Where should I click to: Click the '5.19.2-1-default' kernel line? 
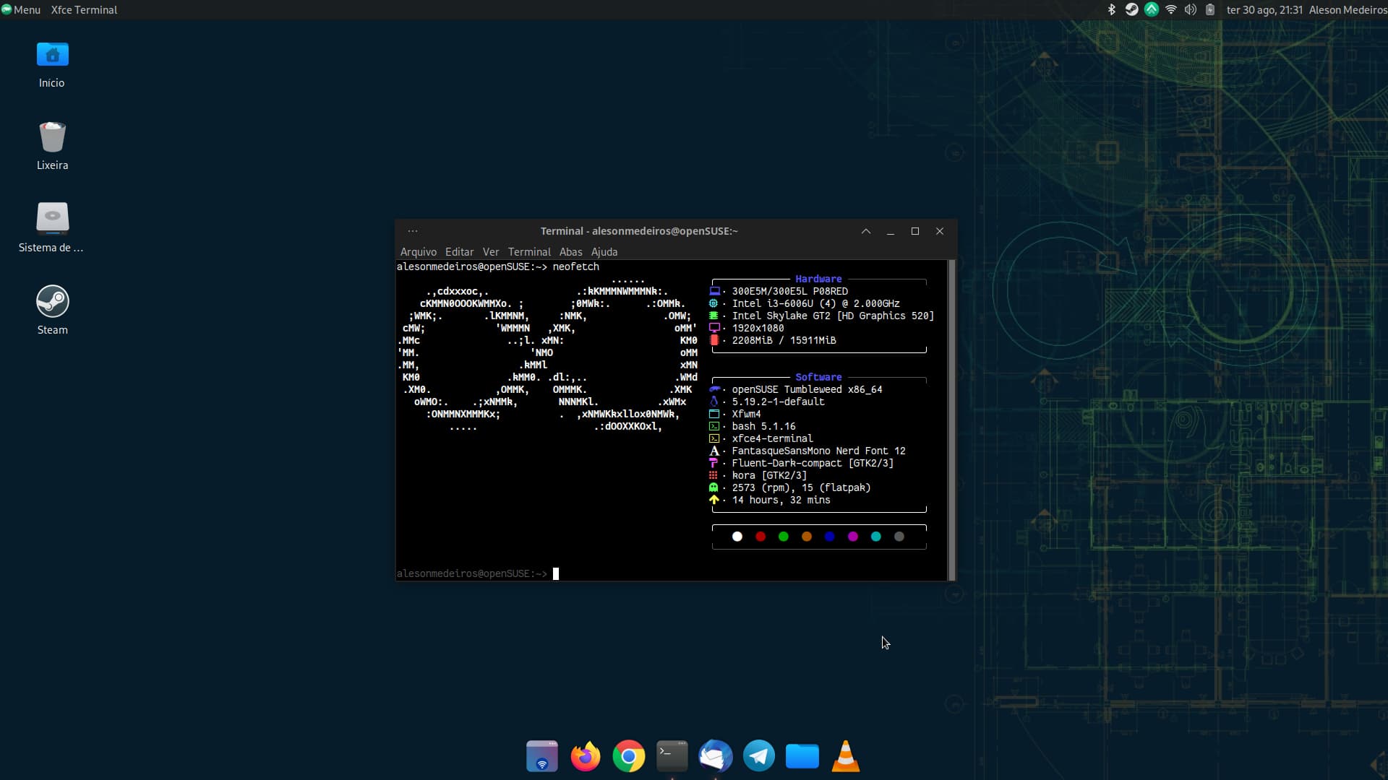(778, 402)
